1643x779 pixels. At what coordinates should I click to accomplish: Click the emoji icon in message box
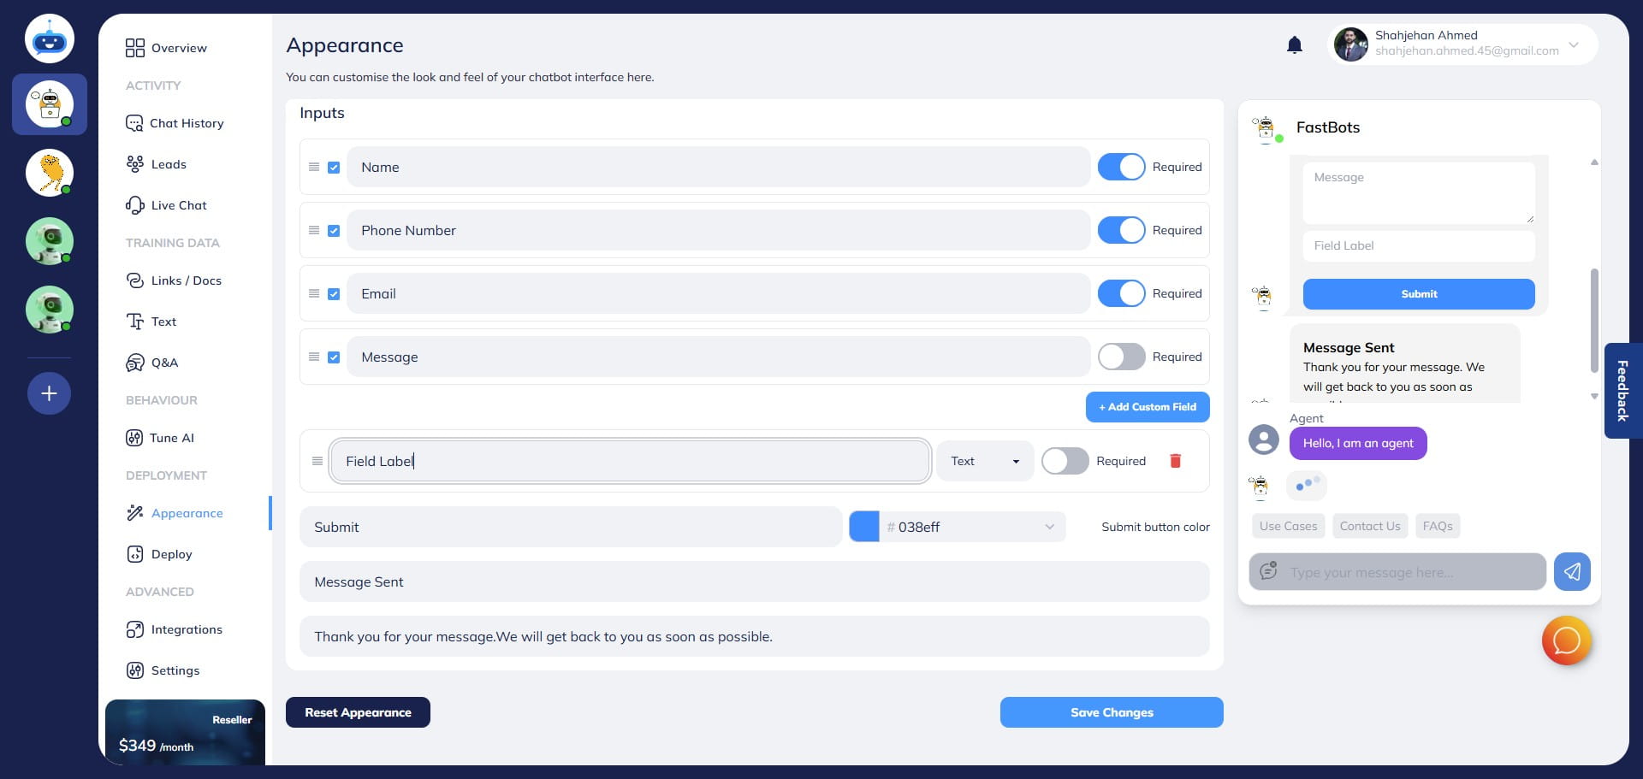tap(1268, 571)
